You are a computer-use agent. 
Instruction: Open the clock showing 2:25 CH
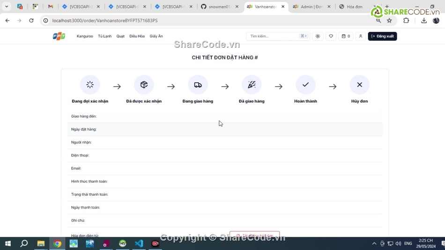426,243
